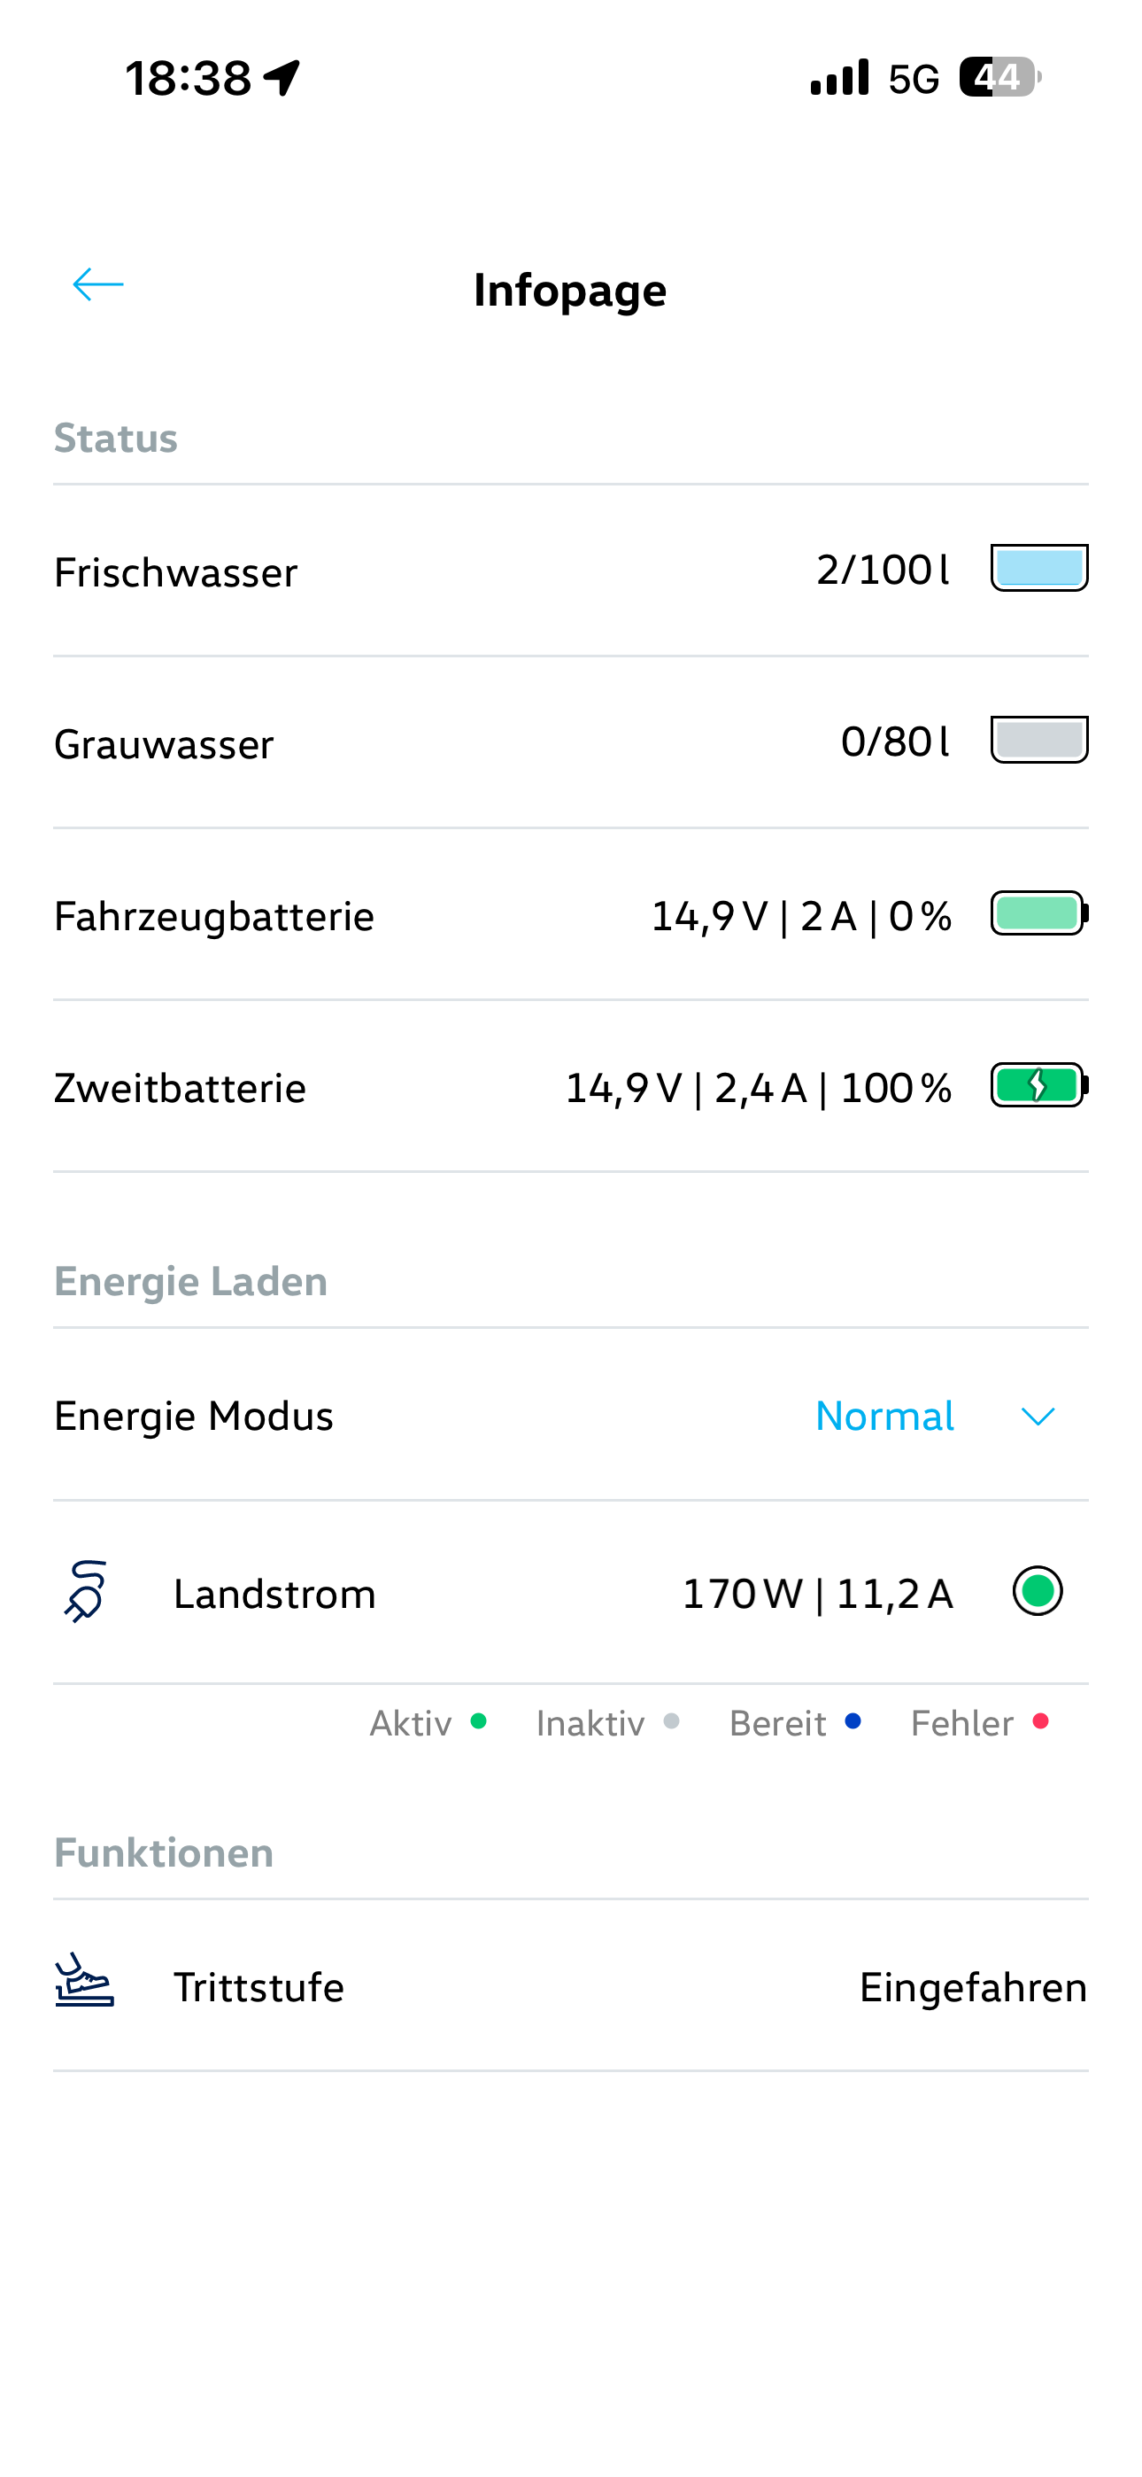Tap the Zweitbatterie charging battery icon
This screenshot has width=1142, height=2477.
pyautogui.click(x=1039, y=1085)
